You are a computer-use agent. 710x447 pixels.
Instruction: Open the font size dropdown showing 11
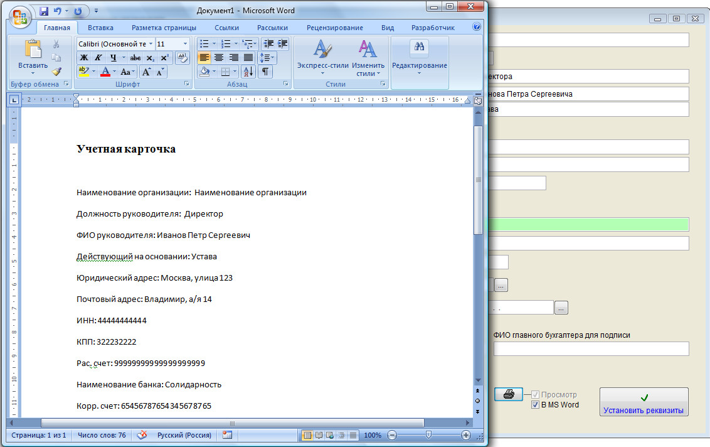[x=185, y=44]
